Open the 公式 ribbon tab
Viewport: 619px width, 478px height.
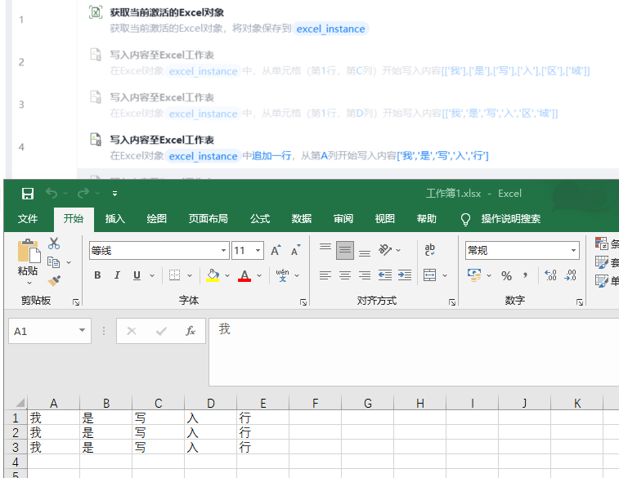pyautogui.click(x=260, y=219)
